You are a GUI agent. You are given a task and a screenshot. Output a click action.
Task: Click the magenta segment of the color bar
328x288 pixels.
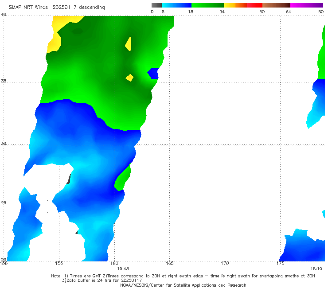point(307,5)
